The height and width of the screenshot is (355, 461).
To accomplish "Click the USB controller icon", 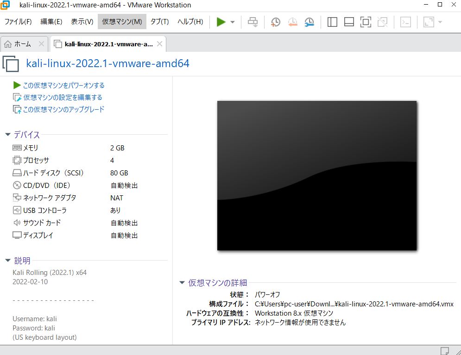I will click(17, 210).
